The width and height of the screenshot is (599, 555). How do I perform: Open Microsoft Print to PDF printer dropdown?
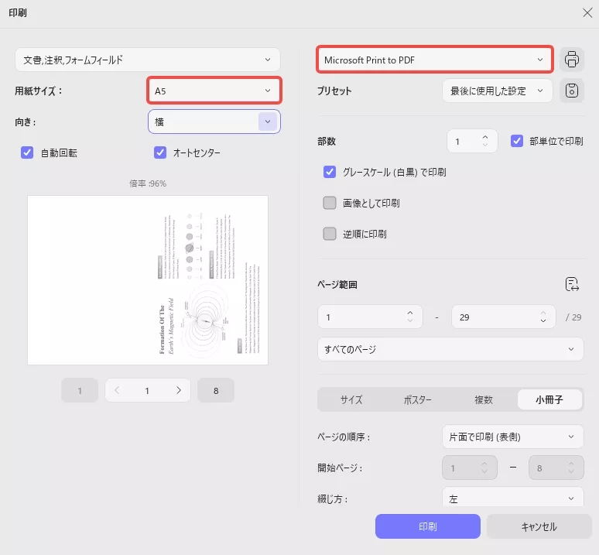click(x=435, y=60)
